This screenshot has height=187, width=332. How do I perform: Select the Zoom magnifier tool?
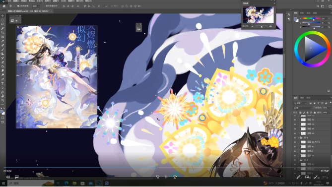(3, 100)
